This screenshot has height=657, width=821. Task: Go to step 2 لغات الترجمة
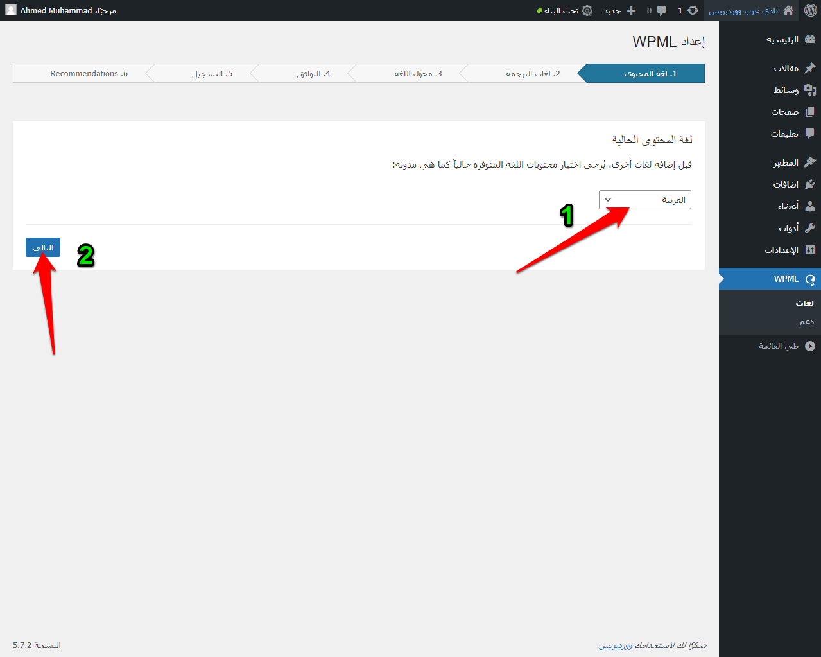pos(533,74)
